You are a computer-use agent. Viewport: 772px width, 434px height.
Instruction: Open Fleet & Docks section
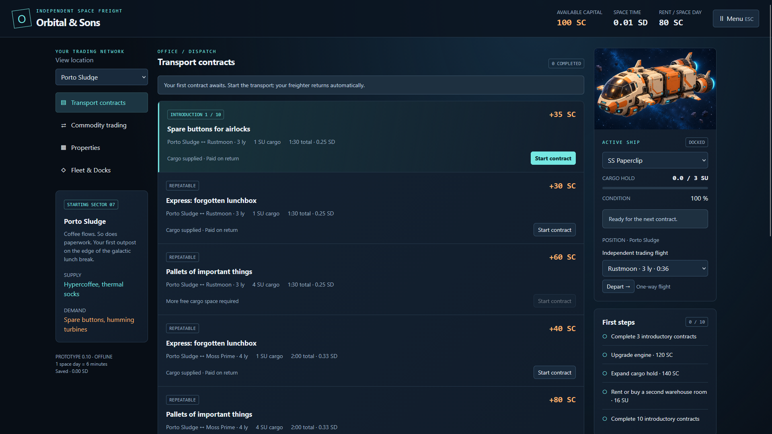pos(102,170)
